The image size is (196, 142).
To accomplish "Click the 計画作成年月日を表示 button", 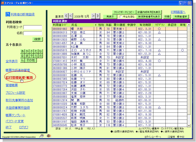I will (149, 12).
